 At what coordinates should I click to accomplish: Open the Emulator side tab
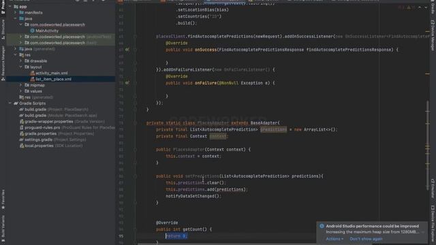click(433, 188)
